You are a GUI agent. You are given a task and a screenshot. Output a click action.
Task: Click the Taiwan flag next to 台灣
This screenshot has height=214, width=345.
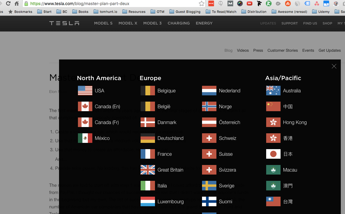coord(273,201)
